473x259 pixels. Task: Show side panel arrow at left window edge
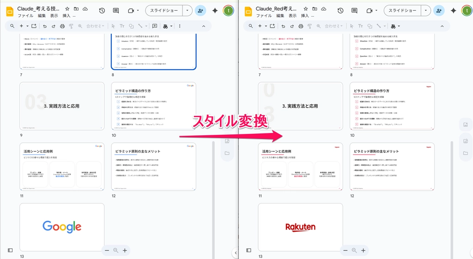click(235, 253)
